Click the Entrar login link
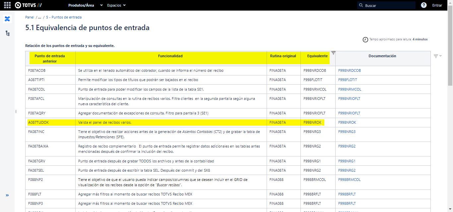 pyautogui.click(x=437, y=5)
